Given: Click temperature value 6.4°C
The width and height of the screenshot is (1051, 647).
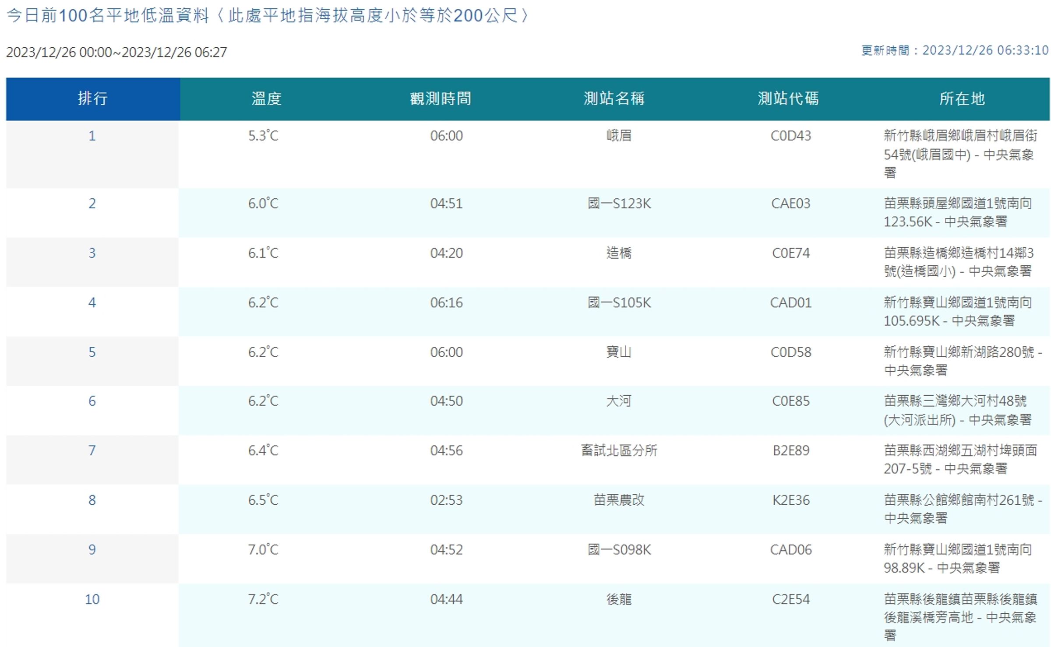Looking at the screenshot, I should point(263,450).
